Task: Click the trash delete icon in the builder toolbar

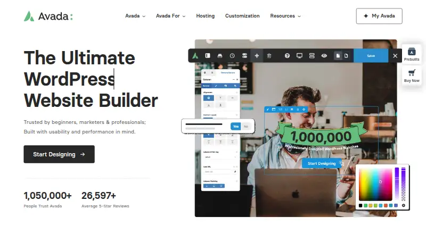Action: tap(269, 56)
